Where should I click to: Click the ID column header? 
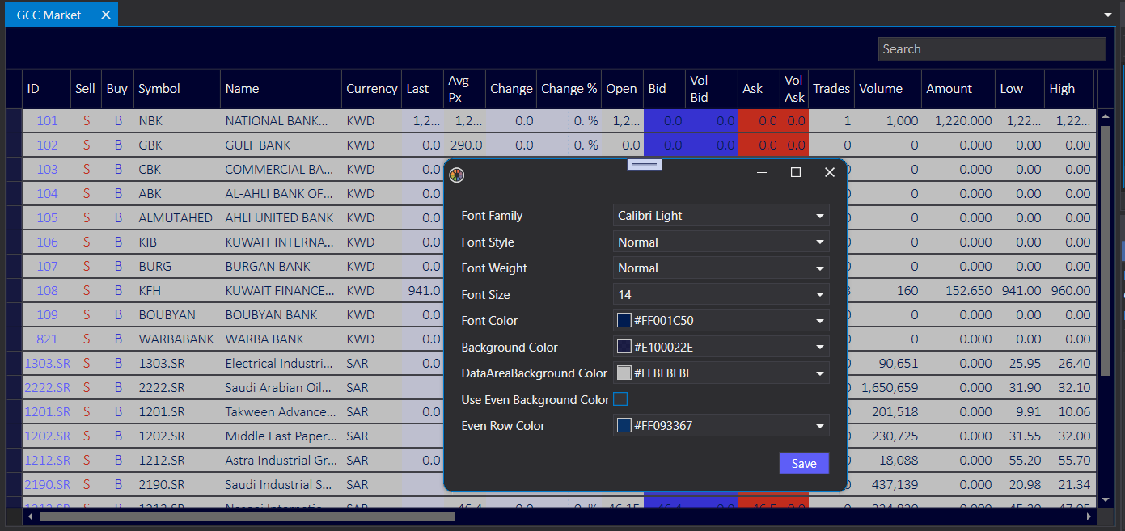click(x=47, y=89)
